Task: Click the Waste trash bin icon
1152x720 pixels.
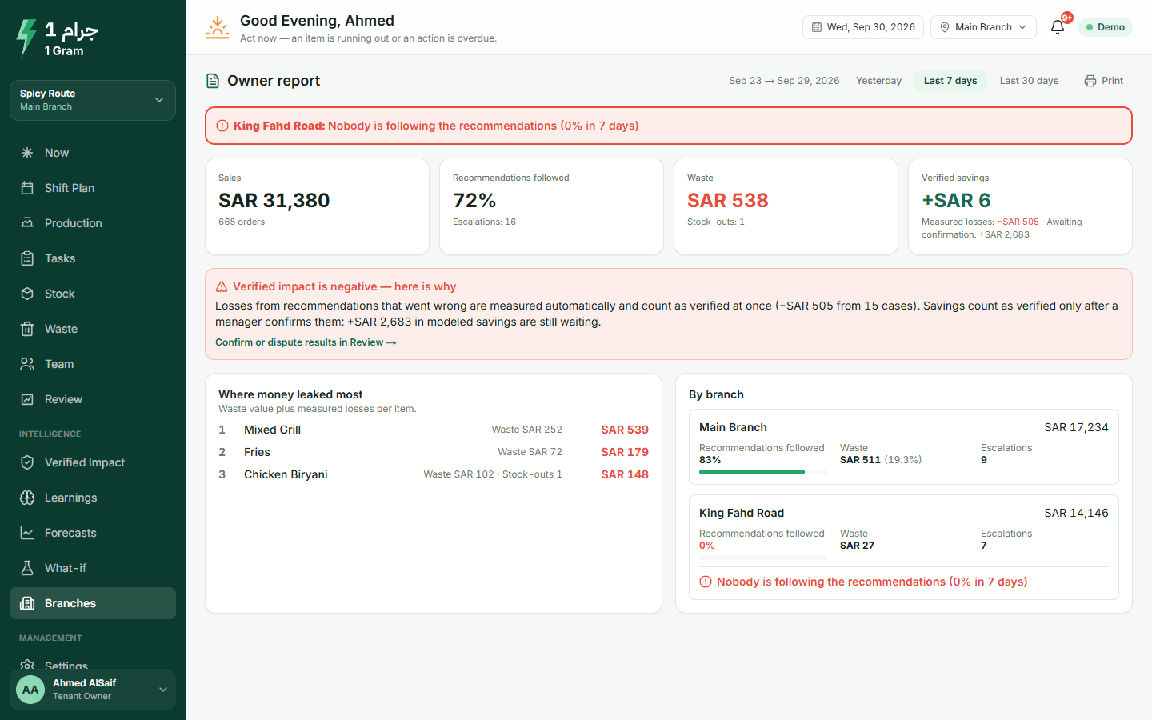Action: pyautogui.click(x=27, y=329)
